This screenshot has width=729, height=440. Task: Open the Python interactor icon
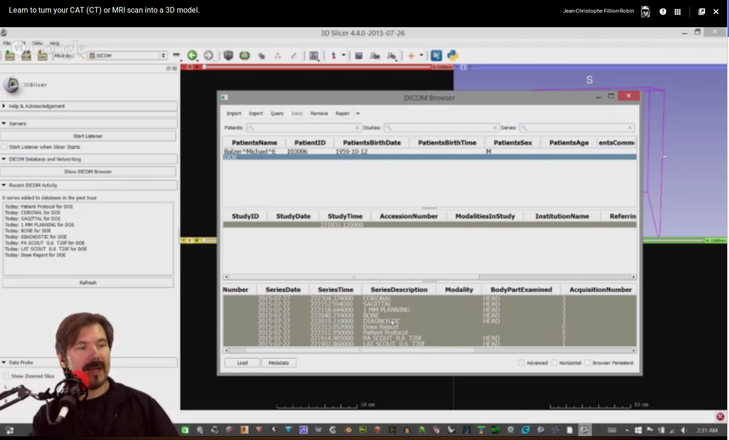(452, 55)
